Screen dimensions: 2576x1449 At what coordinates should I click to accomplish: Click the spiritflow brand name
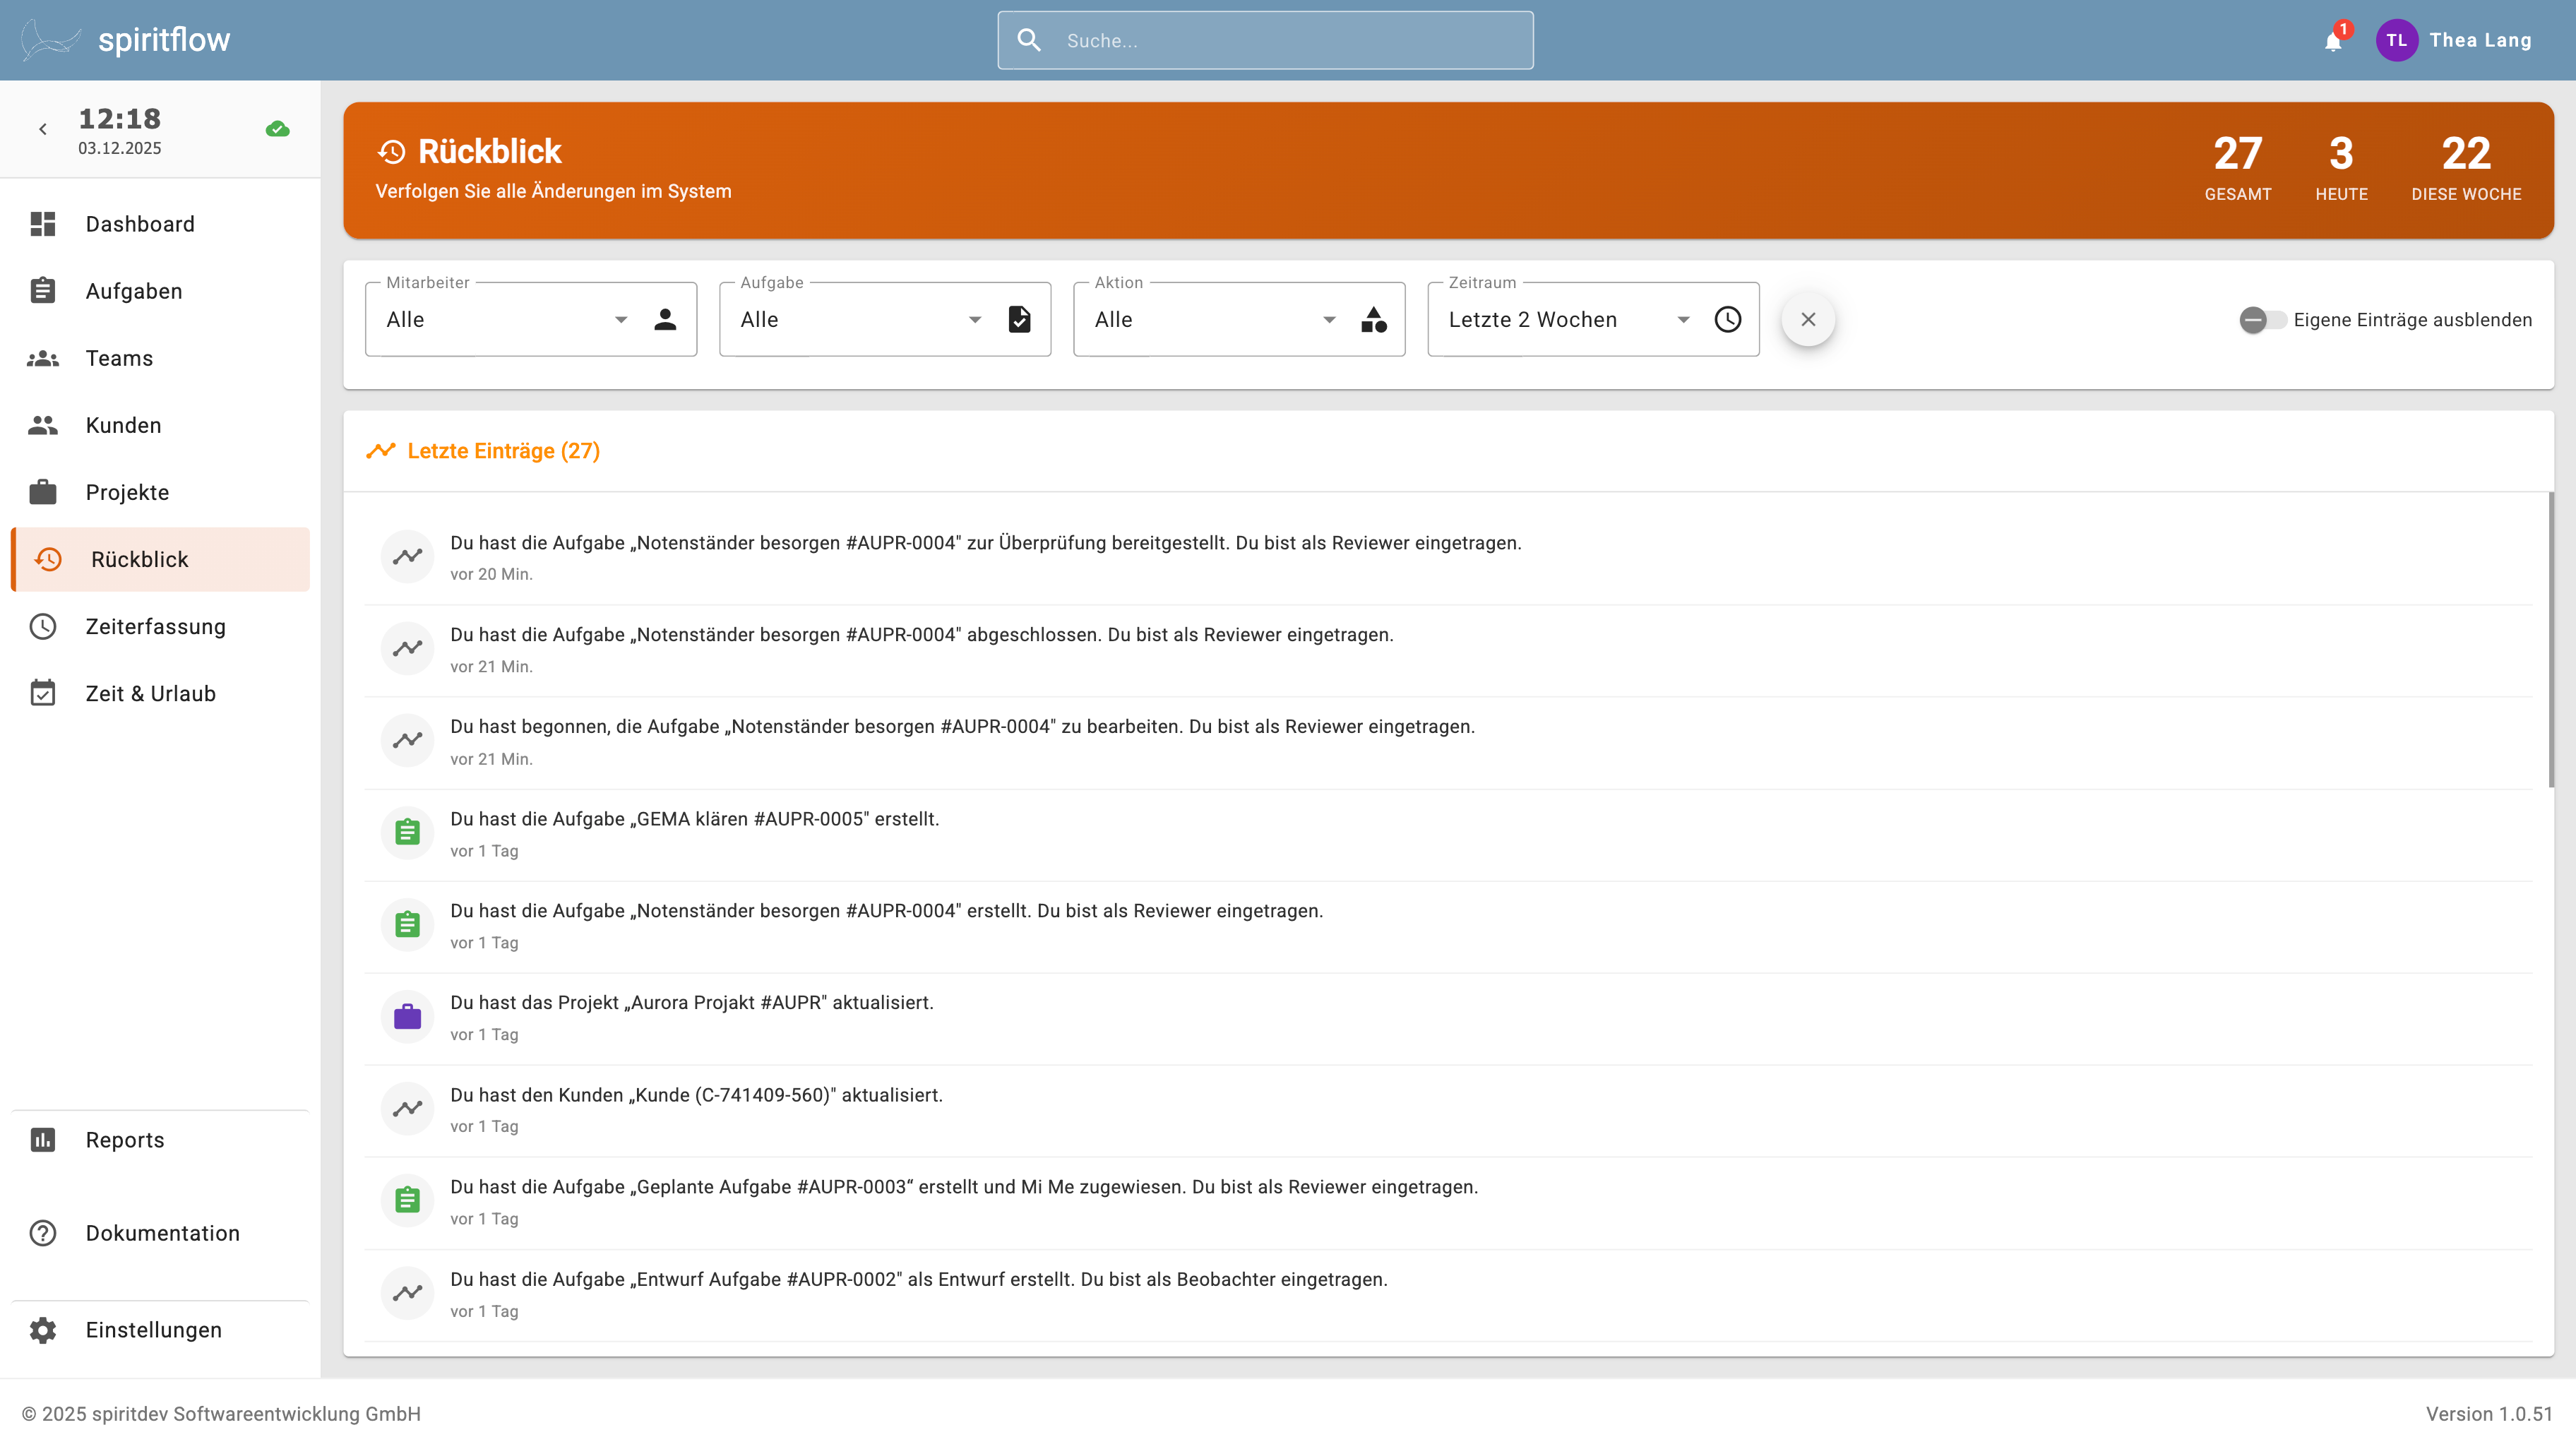[164, 40]
